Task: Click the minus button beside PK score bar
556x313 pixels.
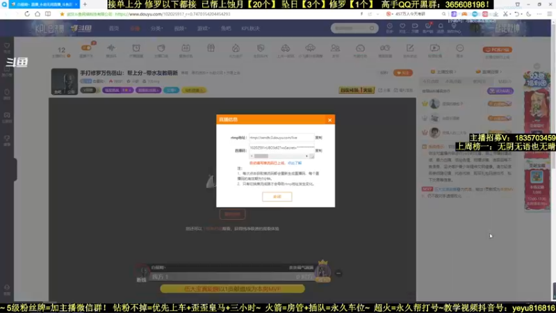Action: pyautogui.click(x=338, y=273)
